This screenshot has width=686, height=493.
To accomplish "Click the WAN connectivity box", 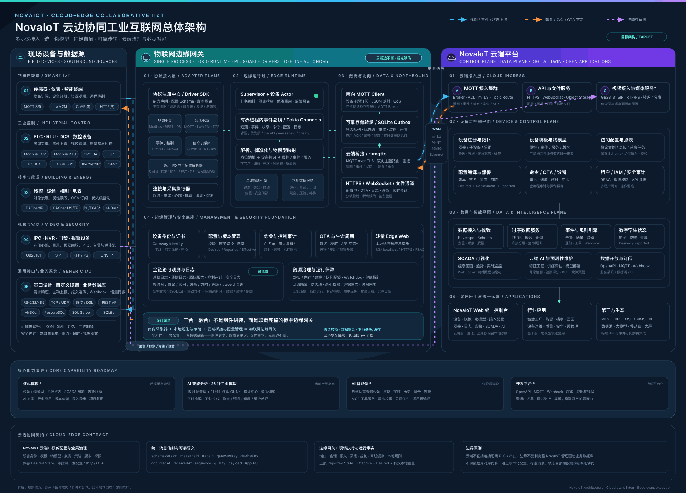I will click(436, 143).
